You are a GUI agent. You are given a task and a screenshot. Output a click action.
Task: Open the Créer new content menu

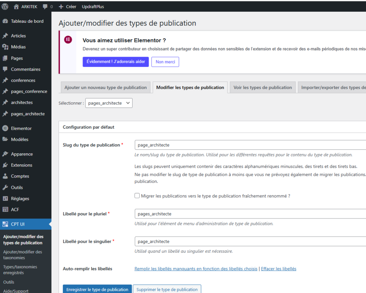coord(68,7)
